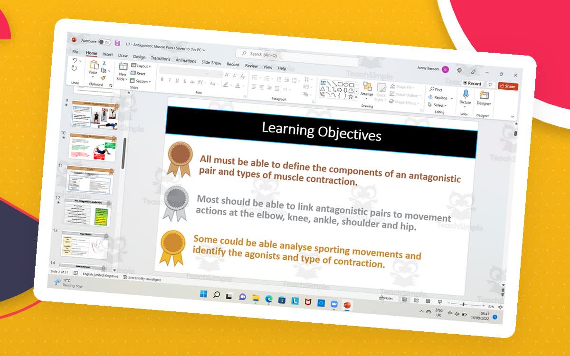Click the Format Painter brush icon
The height and width of the screenshot is (356, 570).
(x=103, y=78)
